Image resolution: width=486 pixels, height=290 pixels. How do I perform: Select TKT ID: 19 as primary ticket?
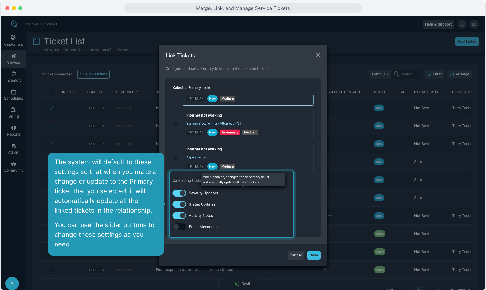pos(175,158)
